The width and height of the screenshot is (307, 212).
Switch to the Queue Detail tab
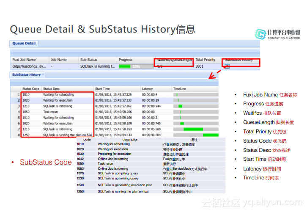(24, 43)
